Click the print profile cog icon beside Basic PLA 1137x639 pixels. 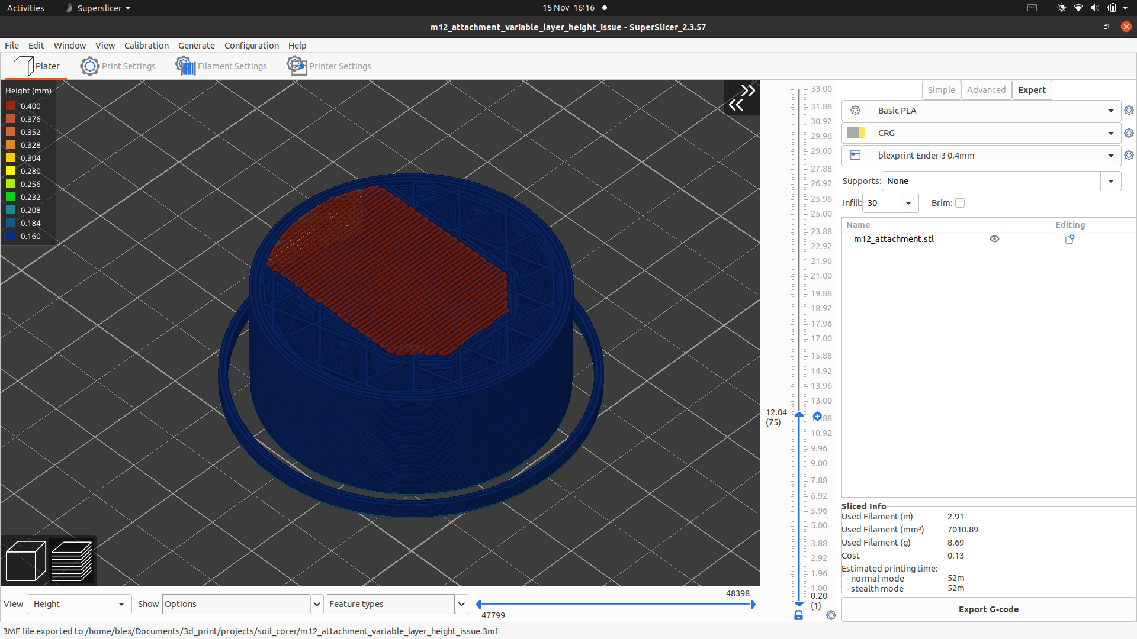pyautogui.click(x=855, y=111)
